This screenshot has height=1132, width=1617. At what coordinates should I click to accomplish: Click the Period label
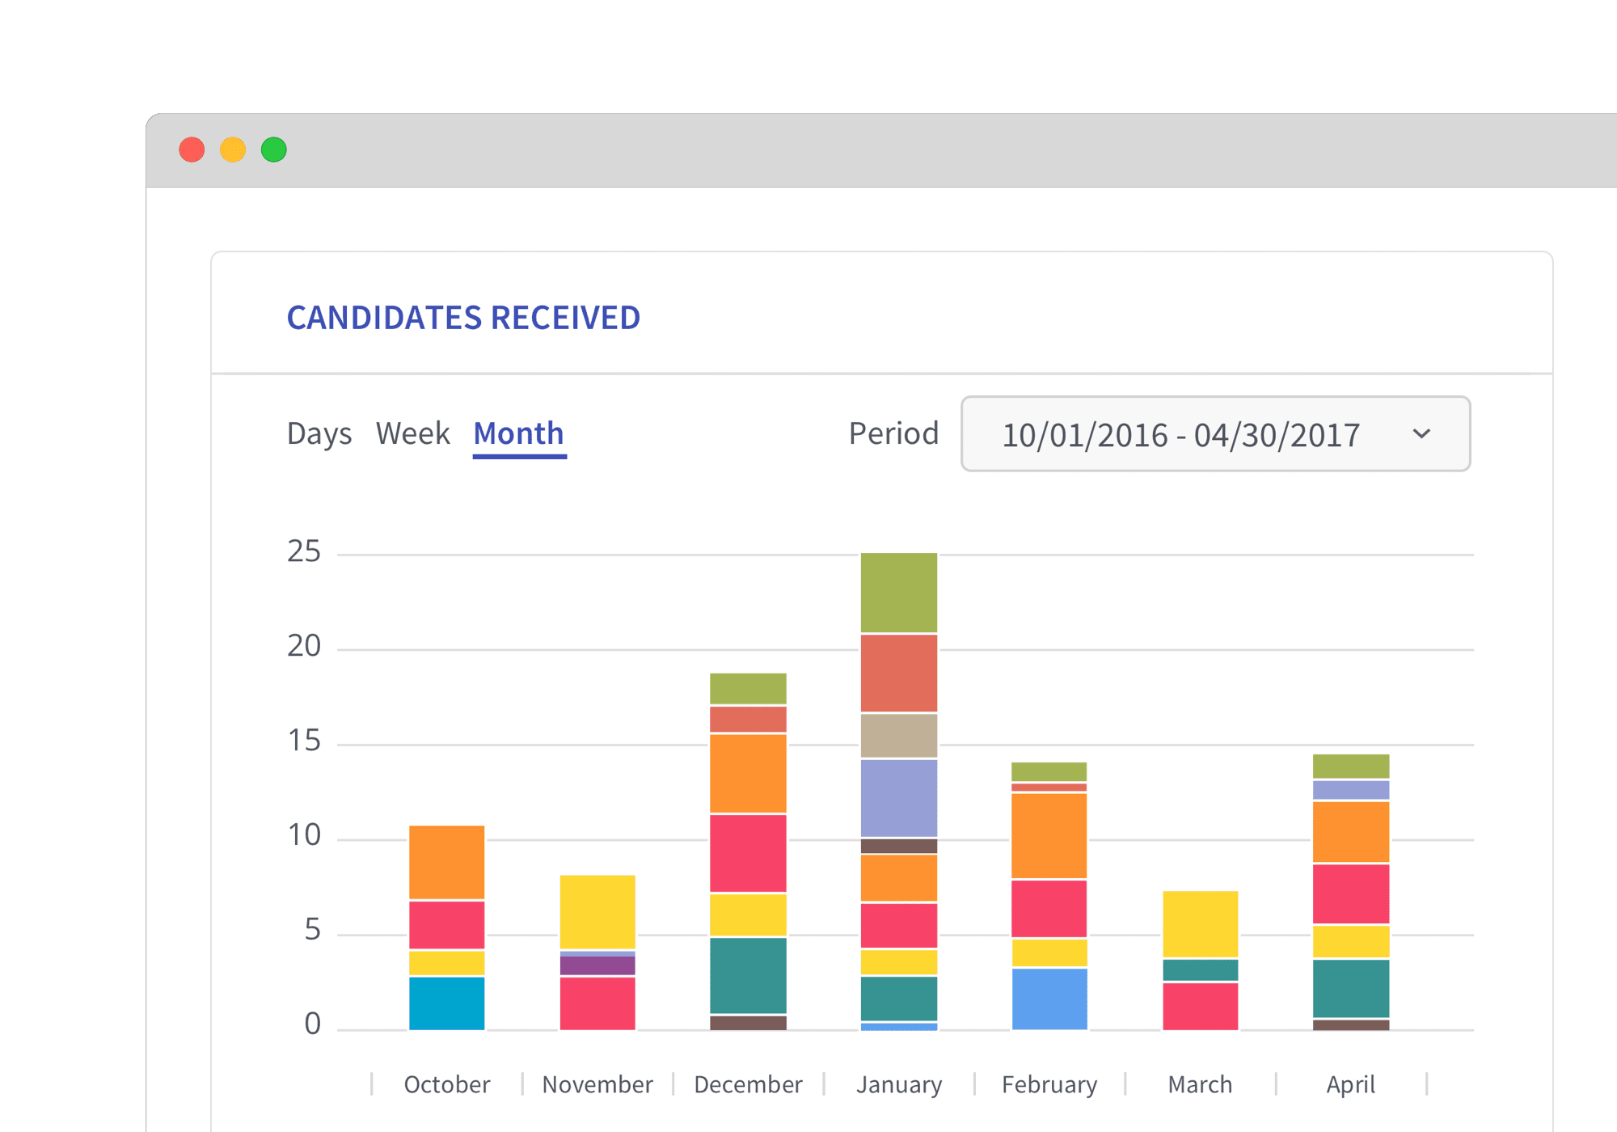[x=893, y=434]
